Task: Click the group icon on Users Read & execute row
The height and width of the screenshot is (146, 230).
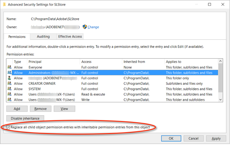Action: pyautogui.click(x=9, y=94)
